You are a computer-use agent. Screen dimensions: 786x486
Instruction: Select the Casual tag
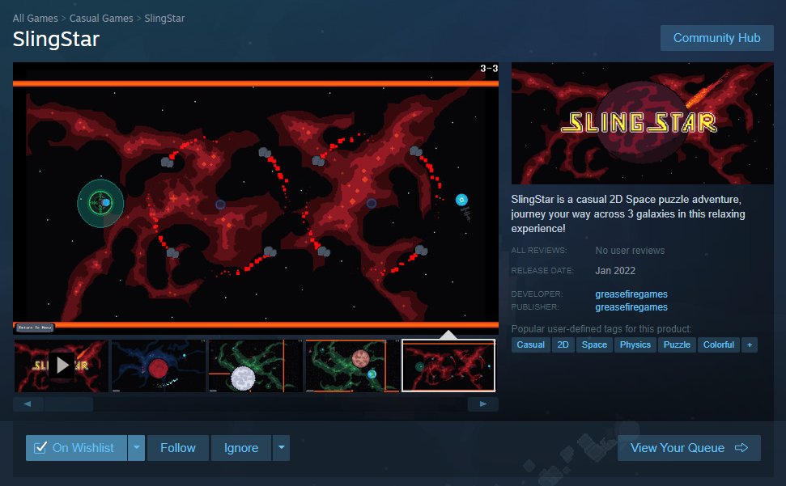530,344
